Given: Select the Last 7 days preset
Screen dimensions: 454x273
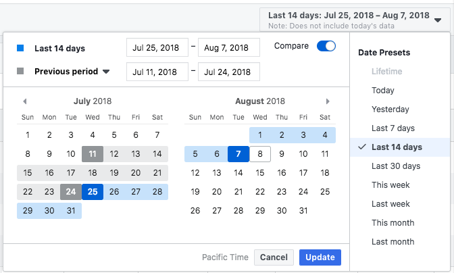Looking at the screenshot, I should click(393, 128).
